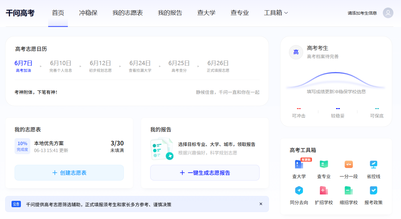Image resolution: width=401 pixels, height=219 pixels.
Task: Click the 高 profile badge icon
Action: (x=296, y=52)
